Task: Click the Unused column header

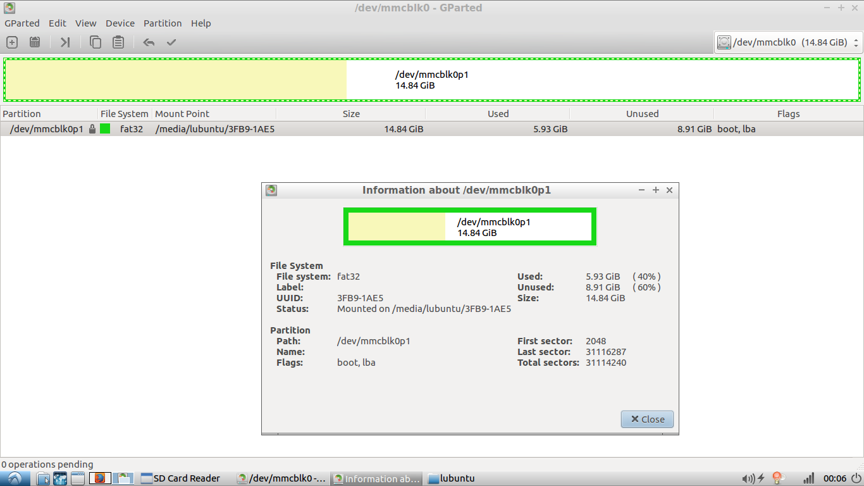Action: [642, 114]
